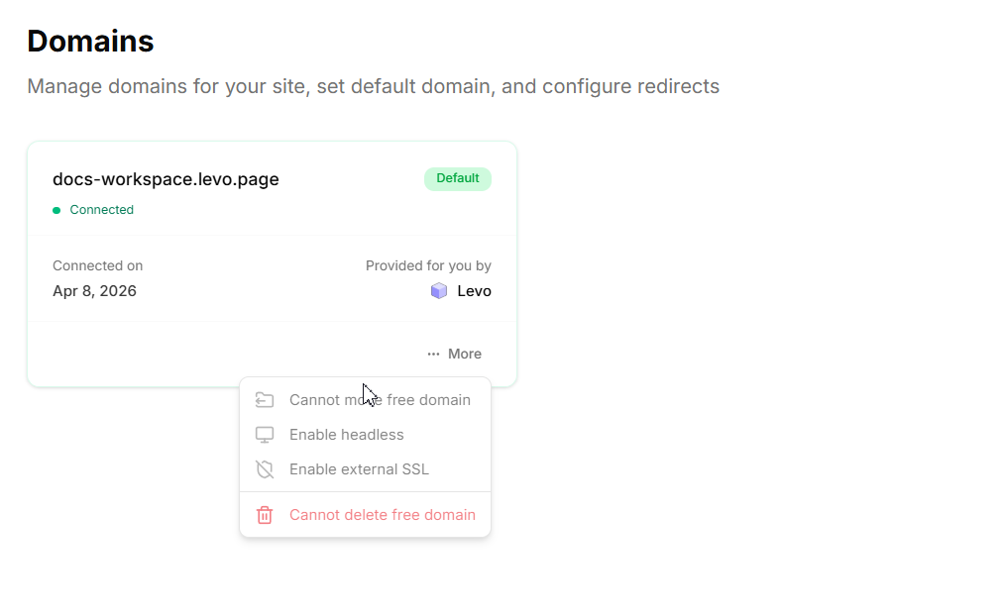Click the three-dot ellipsis icon beside More

(433, 354)
